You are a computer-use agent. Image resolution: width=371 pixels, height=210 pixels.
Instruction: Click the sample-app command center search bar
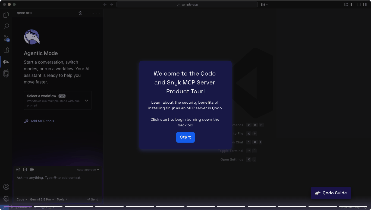(x=187, y=4)
